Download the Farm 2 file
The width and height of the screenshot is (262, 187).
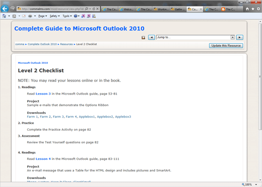(x=45, y=117)
